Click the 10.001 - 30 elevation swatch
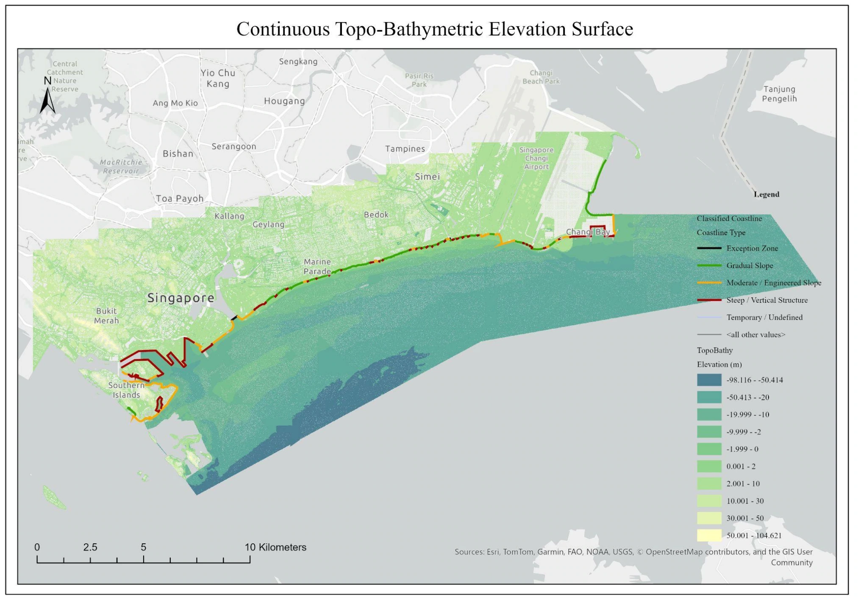 pyautogui.click(x=709, y=501)
